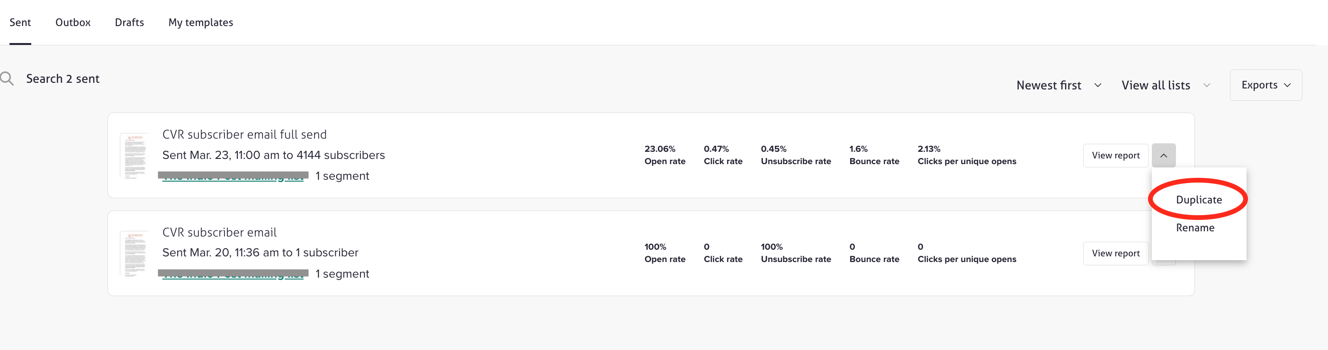The image size is (1328, 350).
Task: Collapse the full send campaign actions chevron
Action: [1163, 156]
